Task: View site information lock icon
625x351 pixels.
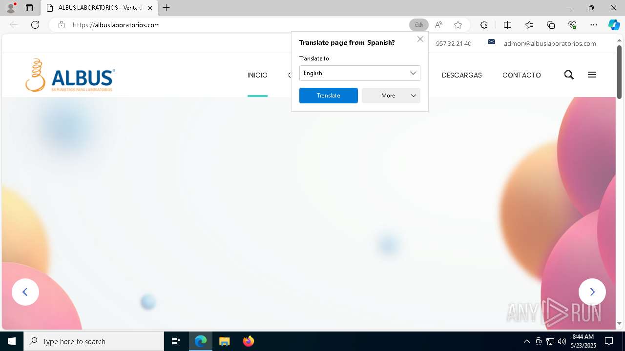Action: (x=62, y=25)
